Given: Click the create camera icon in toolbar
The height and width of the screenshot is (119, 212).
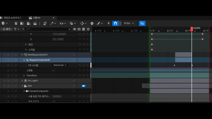Looking at the screenshot, I should 29,23.
